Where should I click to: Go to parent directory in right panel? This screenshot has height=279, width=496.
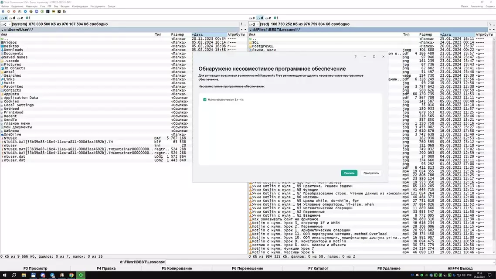click(494, 24)
